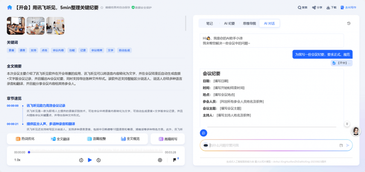
Task: Select AI 对话 tab
Action: coord(269,23)
